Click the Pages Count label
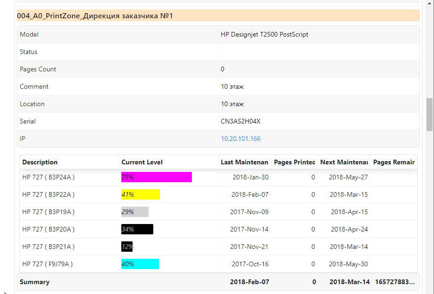 pyautogui.click(x=38, y=69)
